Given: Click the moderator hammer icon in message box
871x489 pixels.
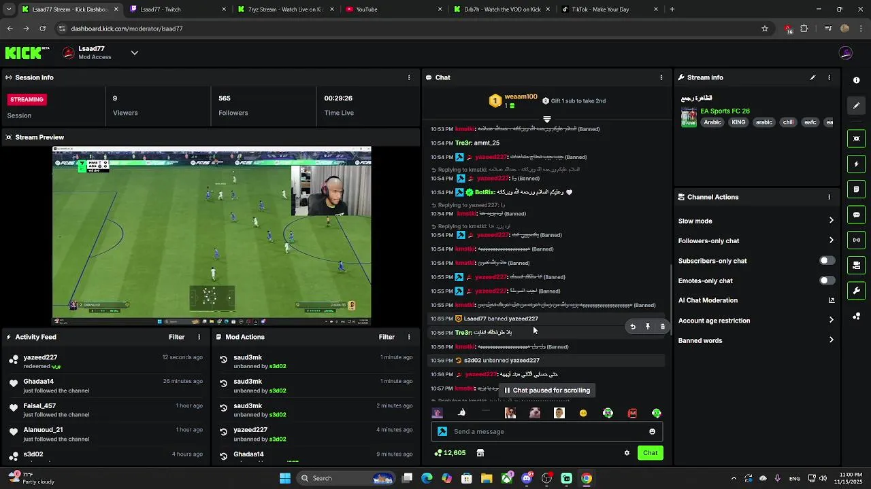Looking at the screenshot, I should (x=442, y=431).
